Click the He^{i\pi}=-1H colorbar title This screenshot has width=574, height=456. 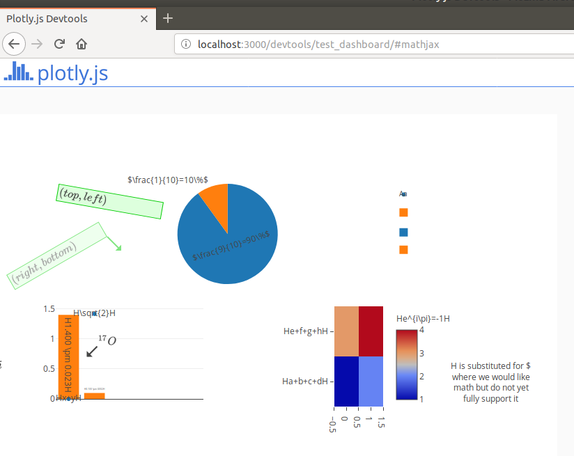tap(423, 319)
